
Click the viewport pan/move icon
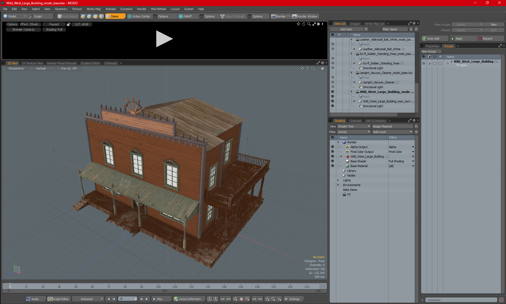pos(303,69)
